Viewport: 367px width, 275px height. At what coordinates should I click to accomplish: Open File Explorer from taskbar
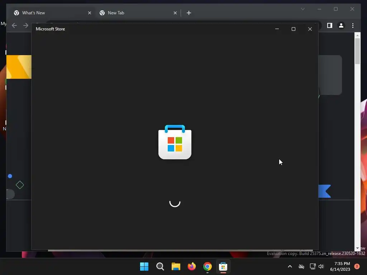tap(176, 266)
